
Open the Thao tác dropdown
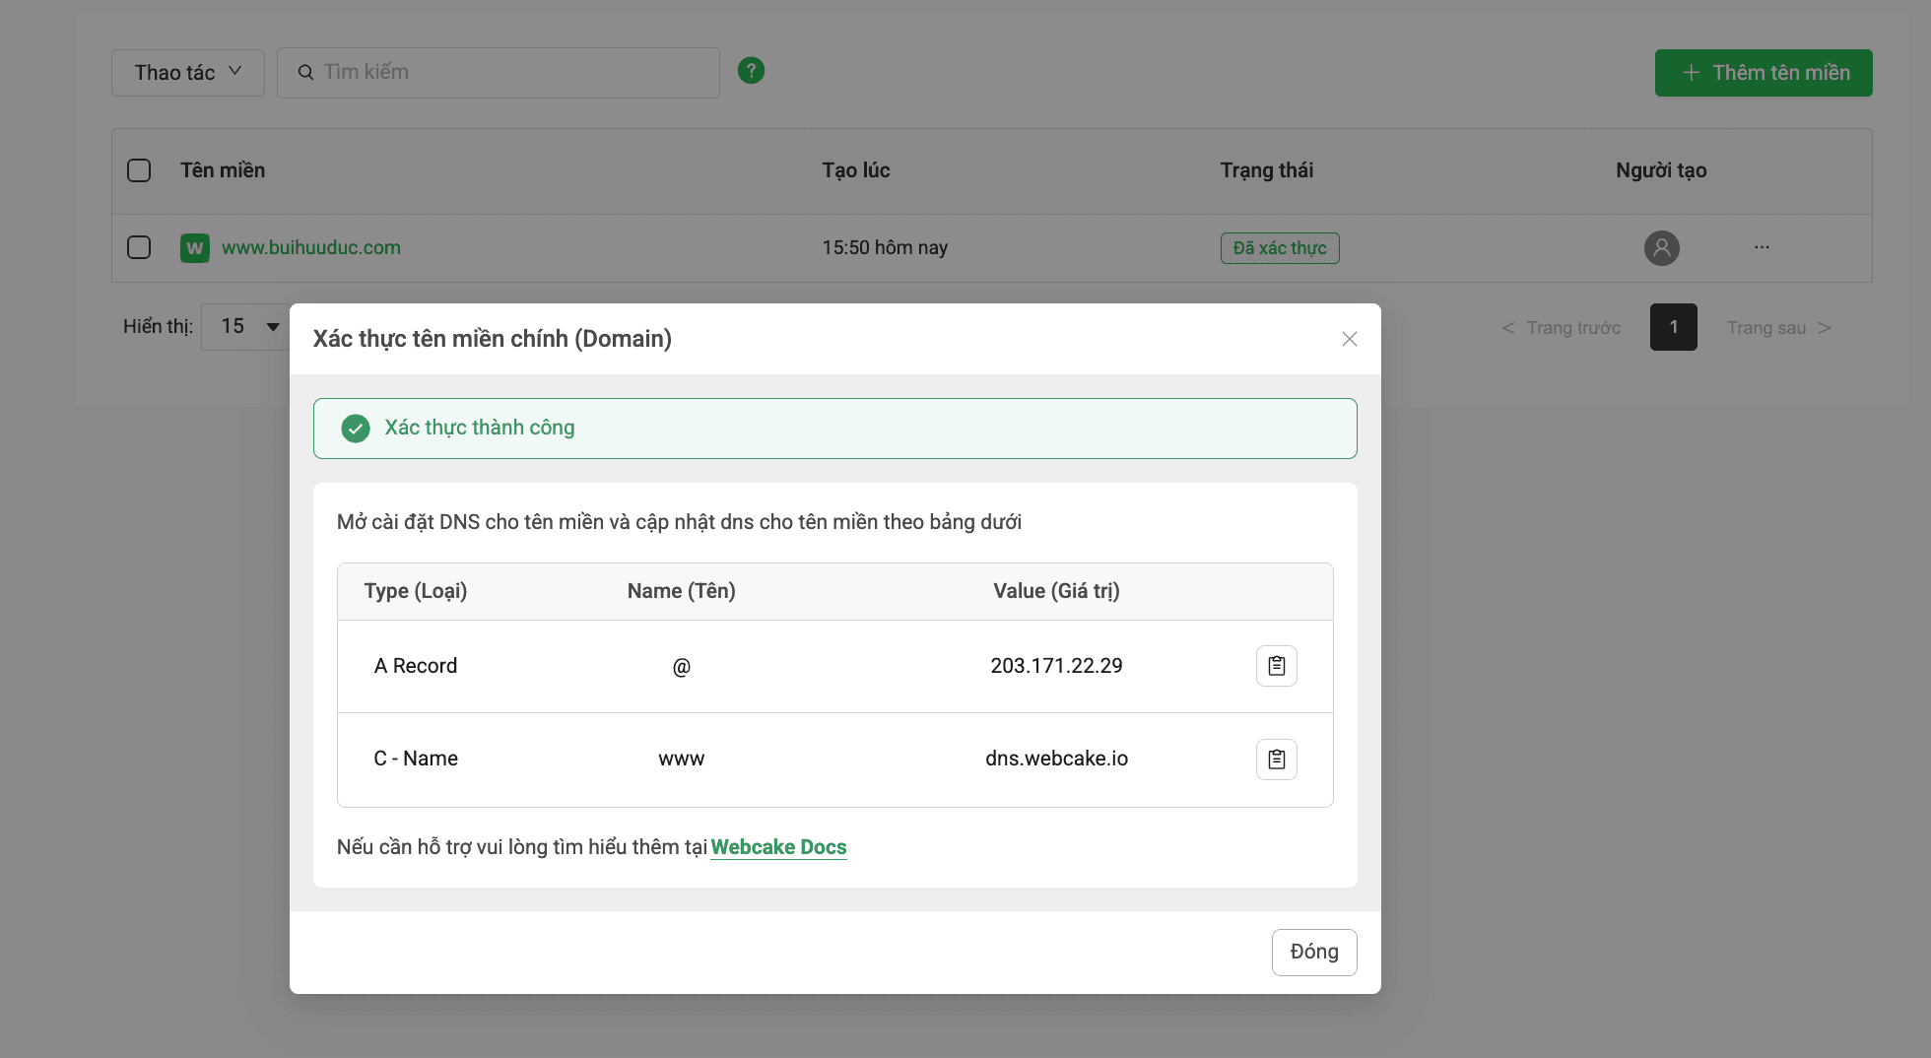coord(187,72)
